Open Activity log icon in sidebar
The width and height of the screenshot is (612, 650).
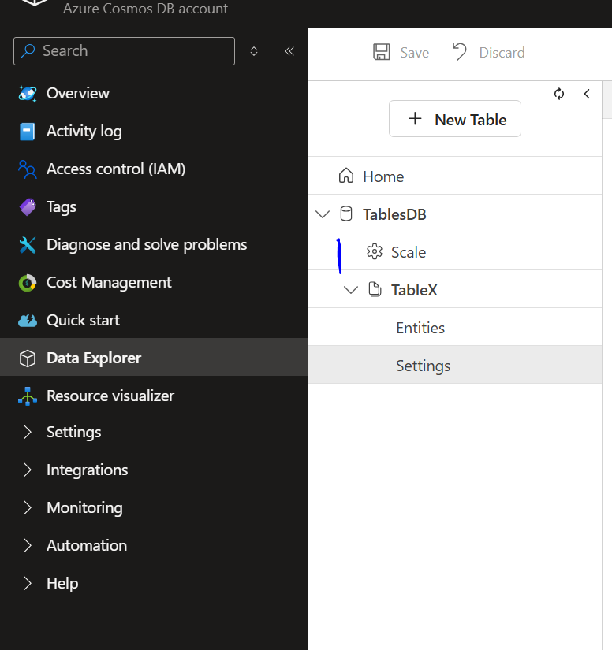[x=28, y=132]
